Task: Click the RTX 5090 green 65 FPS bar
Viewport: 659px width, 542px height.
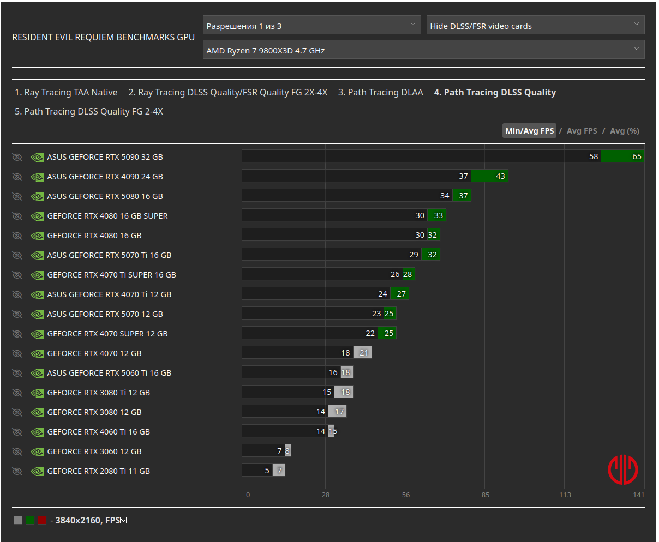Action: click(x=622, y=156)
